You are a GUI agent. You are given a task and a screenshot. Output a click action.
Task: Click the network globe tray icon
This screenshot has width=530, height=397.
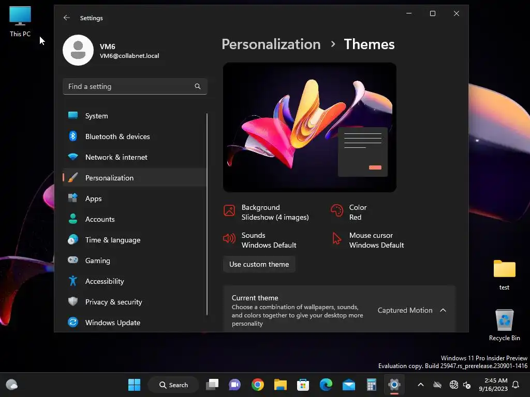pos(453,385)
